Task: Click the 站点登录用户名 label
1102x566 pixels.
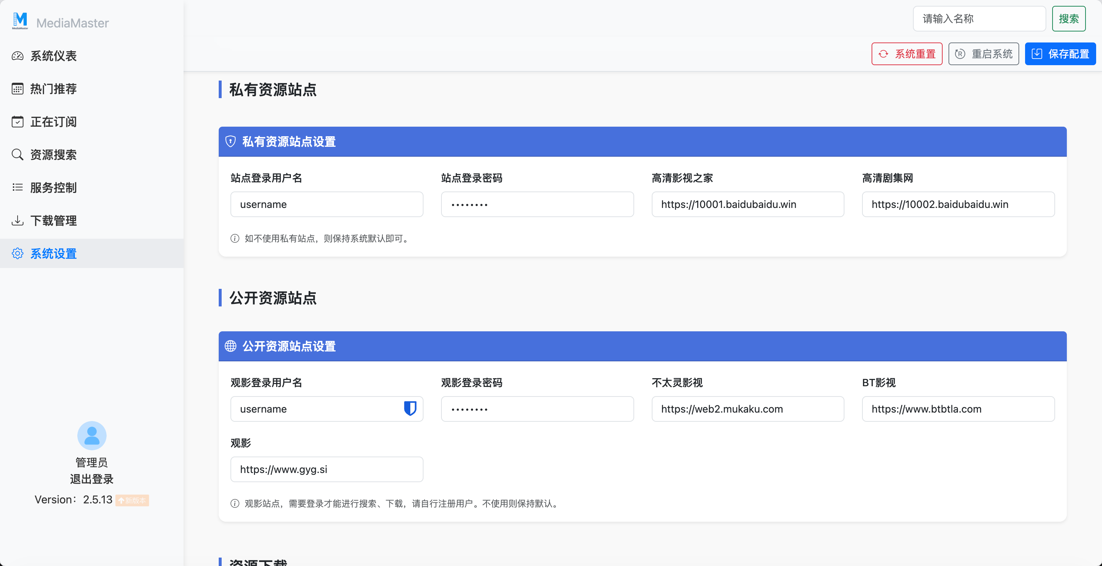Action: [x=266, y=178]
